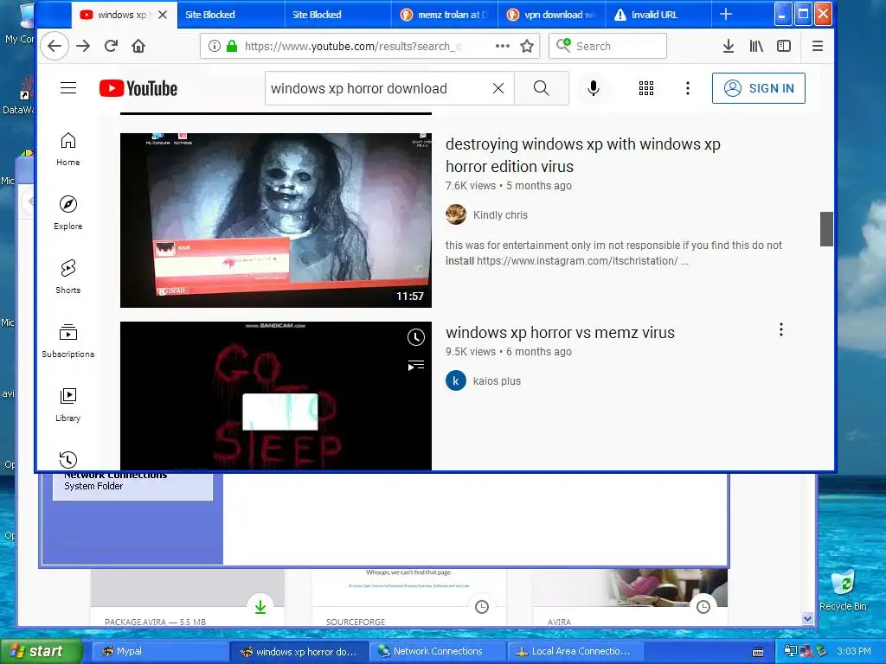Go to YouTube logo home link

pos(138,88)
